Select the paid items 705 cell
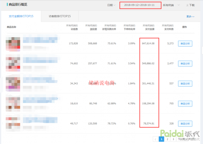Viewport: 203px width, 144px height. [171, 104]
